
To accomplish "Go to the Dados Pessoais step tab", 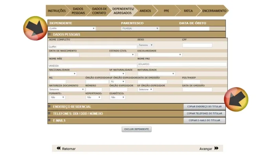I will (78, 11).
